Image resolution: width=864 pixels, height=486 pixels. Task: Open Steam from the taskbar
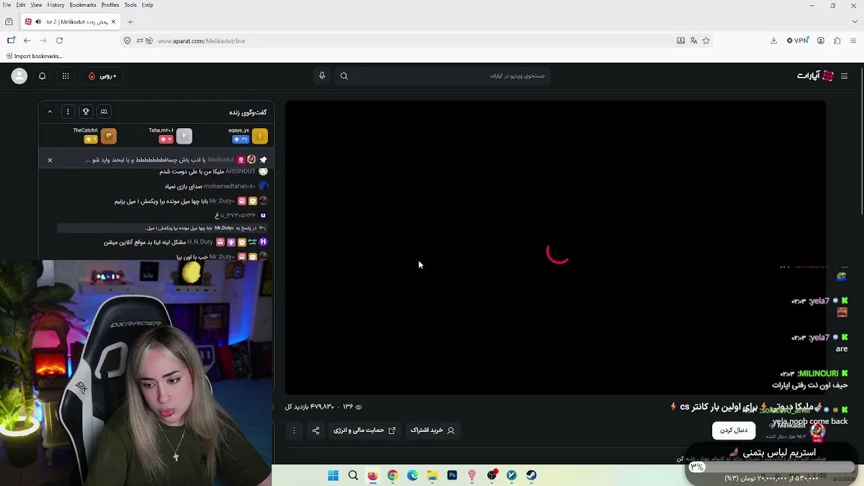coord(532,476)
